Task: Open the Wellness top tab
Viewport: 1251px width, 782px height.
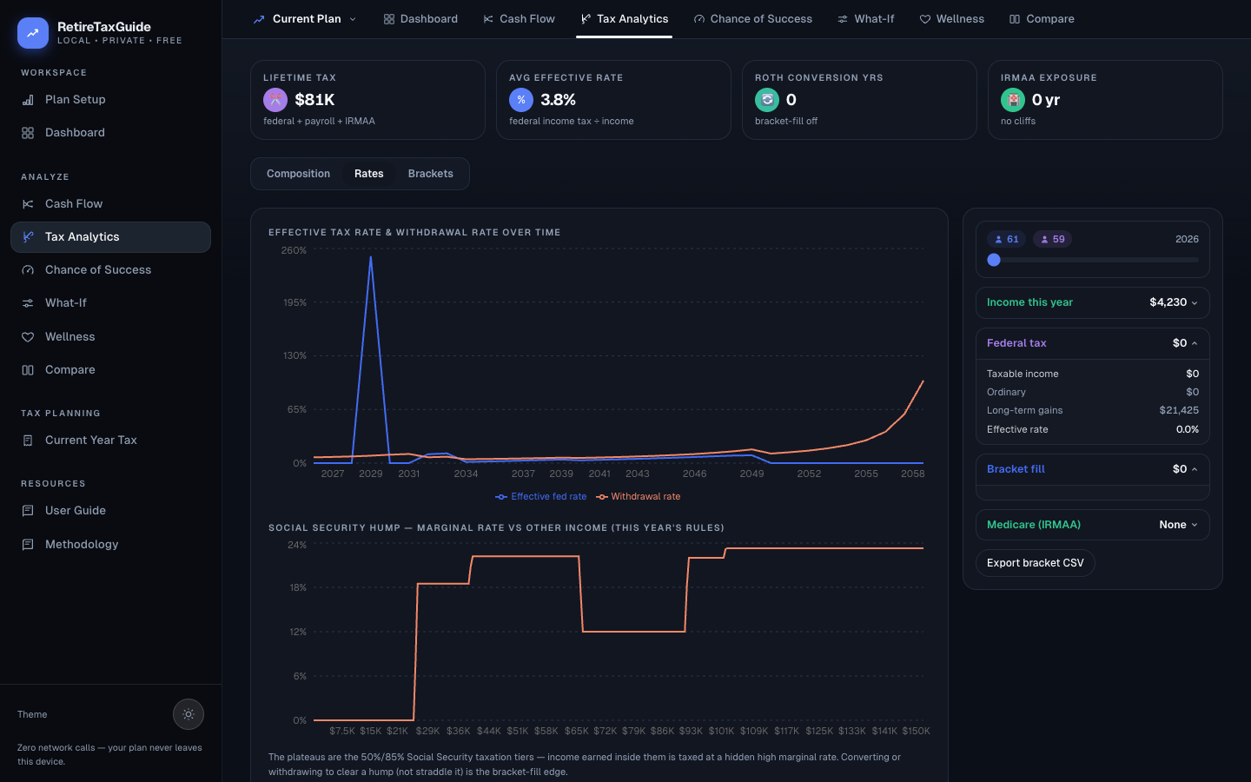Action: click(952, 19)
